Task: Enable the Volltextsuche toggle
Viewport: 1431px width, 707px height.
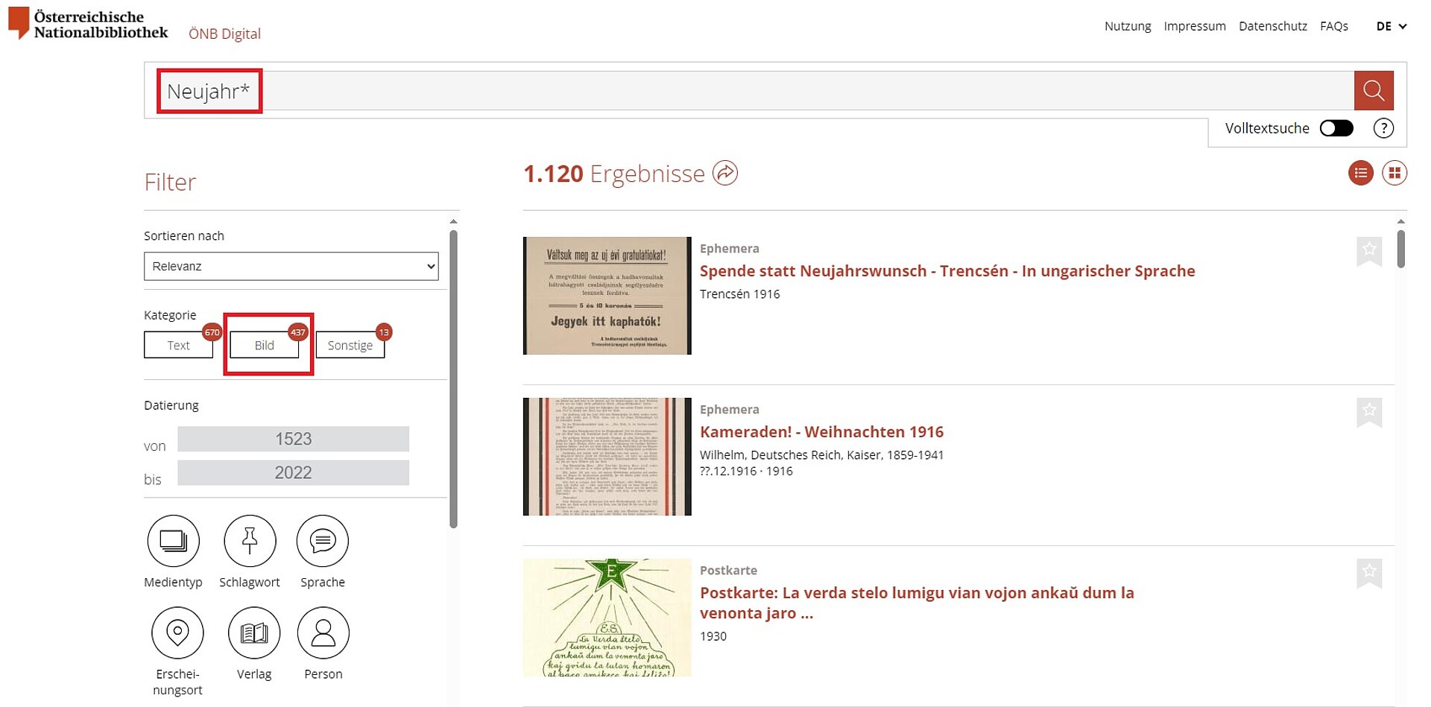Action: coord(1336,128)
